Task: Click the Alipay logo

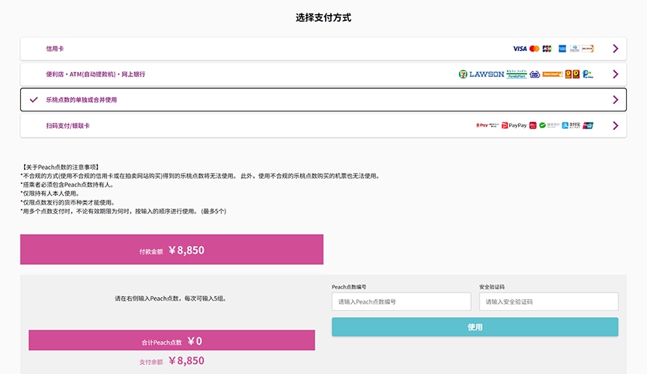Action: (571, 126)
